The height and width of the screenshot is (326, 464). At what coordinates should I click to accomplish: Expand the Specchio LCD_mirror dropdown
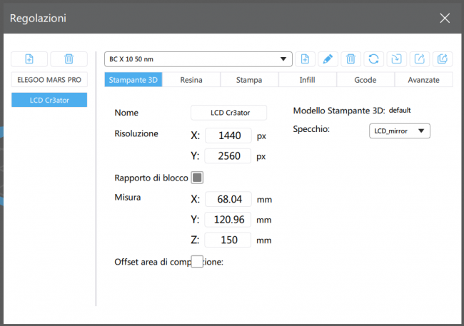tap(400, 131)
